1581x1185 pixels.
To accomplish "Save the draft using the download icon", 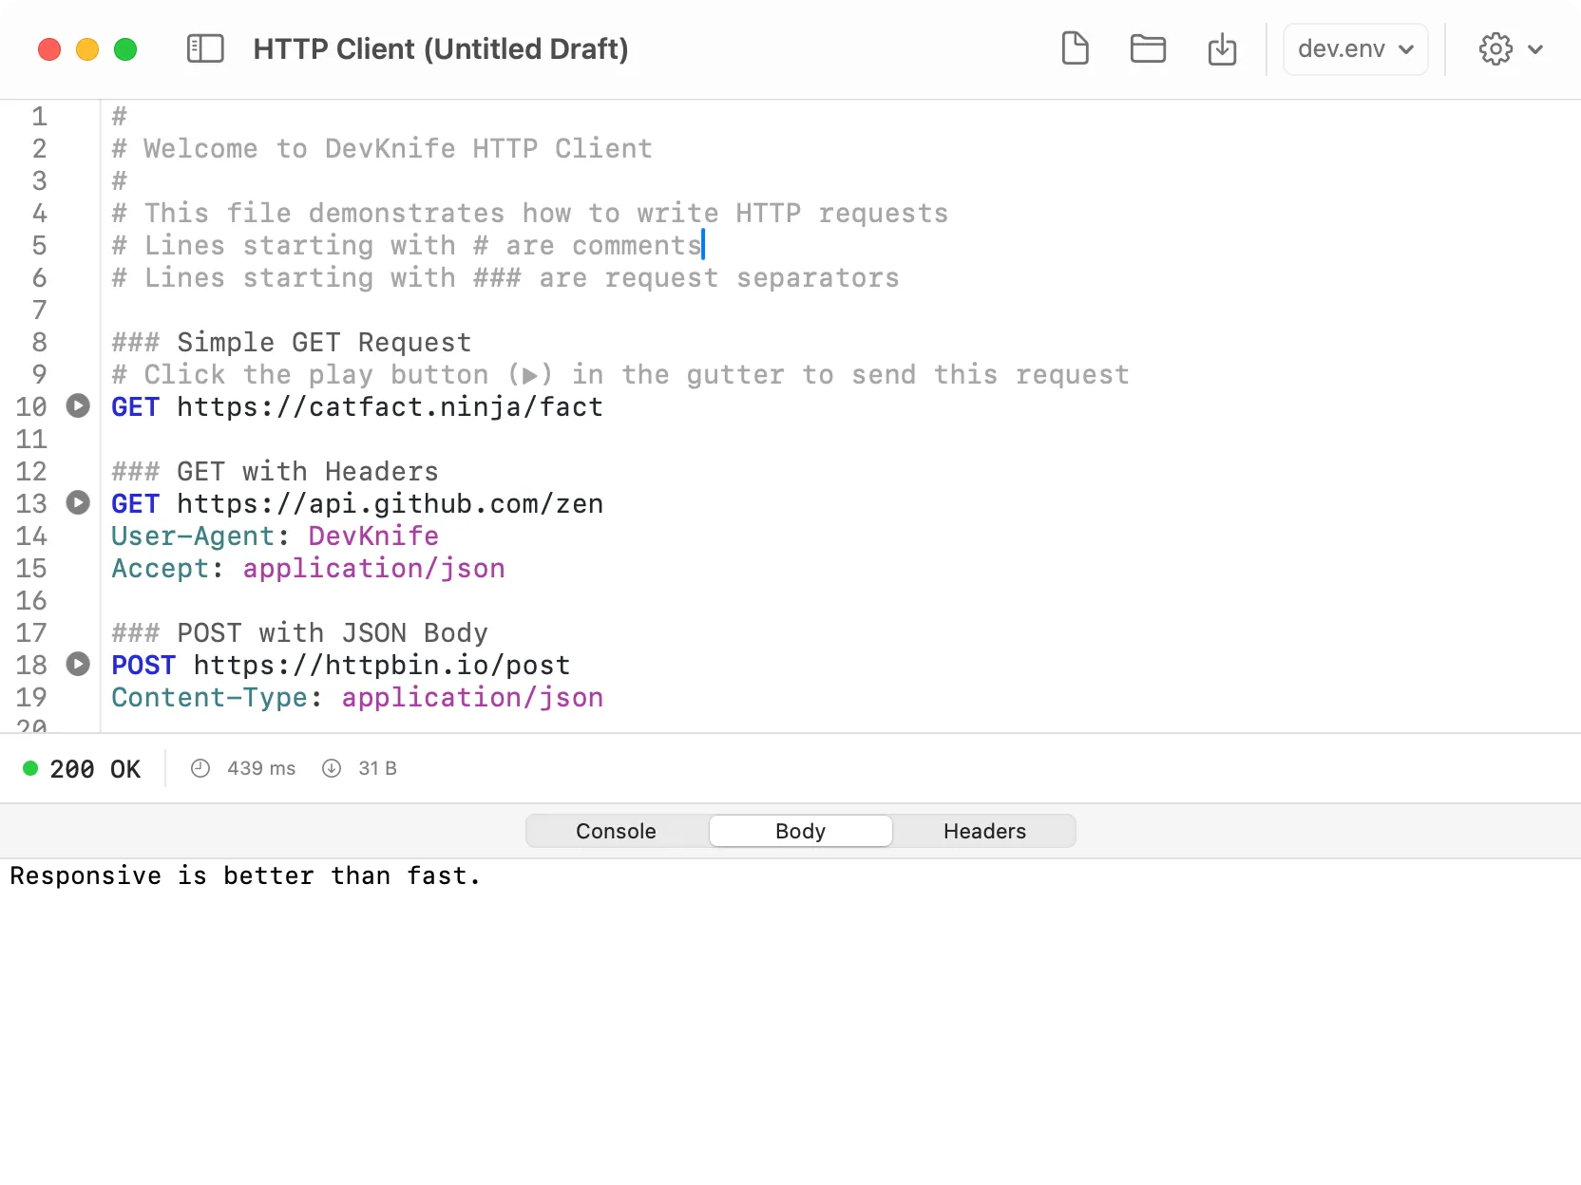I will pos(1222,48).
